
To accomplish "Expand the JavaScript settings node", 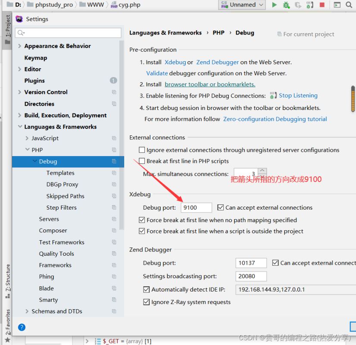I will pos(27,138).
